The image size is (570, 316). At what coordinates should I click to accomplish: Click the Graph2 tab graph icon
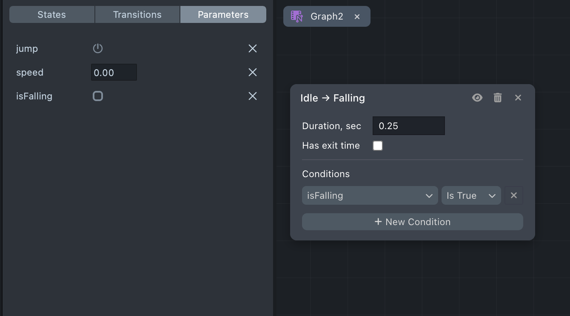pos(296,17)
